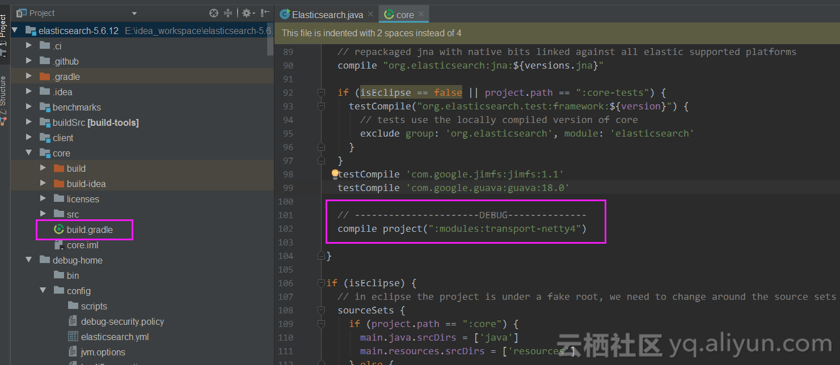
Task: Collapse the if (isEclipse) block at line 106
Action: (x=321, y=283)
